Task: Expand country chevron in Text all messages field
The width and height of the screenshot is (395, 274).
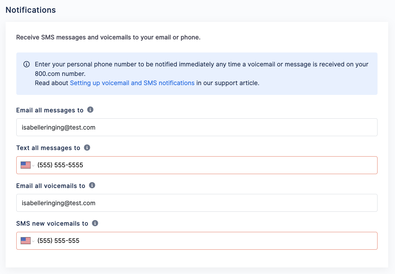Action: point(33,165)
